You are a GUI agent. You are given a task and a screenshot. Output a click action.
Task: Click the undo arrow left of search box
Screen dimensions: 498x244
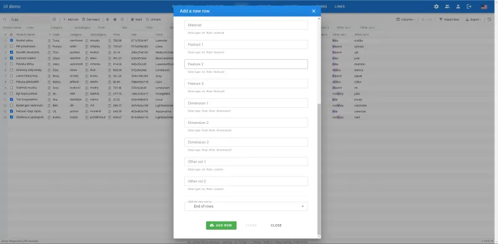[x=5, y=19]
